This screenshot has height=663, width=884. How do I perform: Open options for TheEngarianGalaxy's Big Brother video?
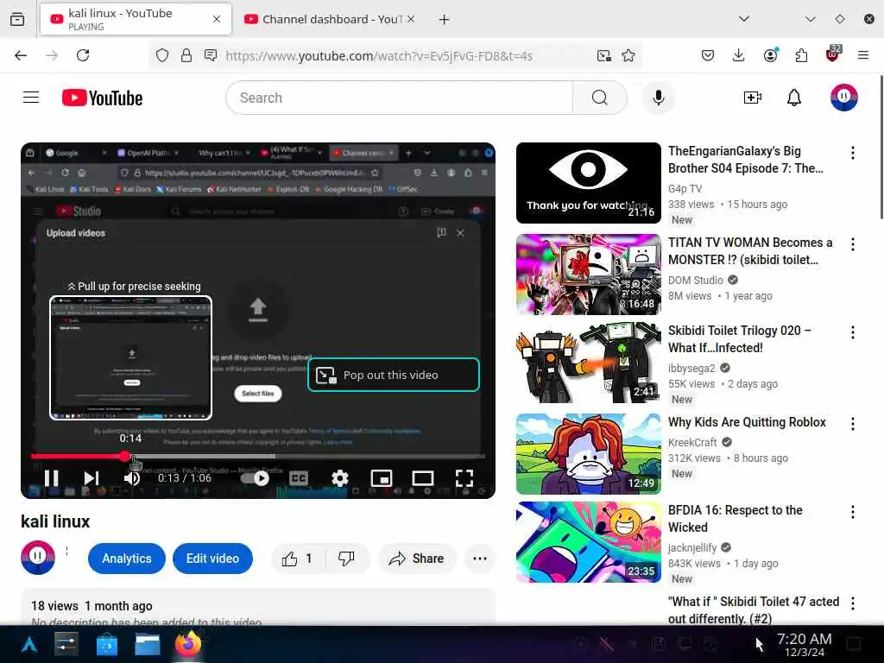(852, 153)
